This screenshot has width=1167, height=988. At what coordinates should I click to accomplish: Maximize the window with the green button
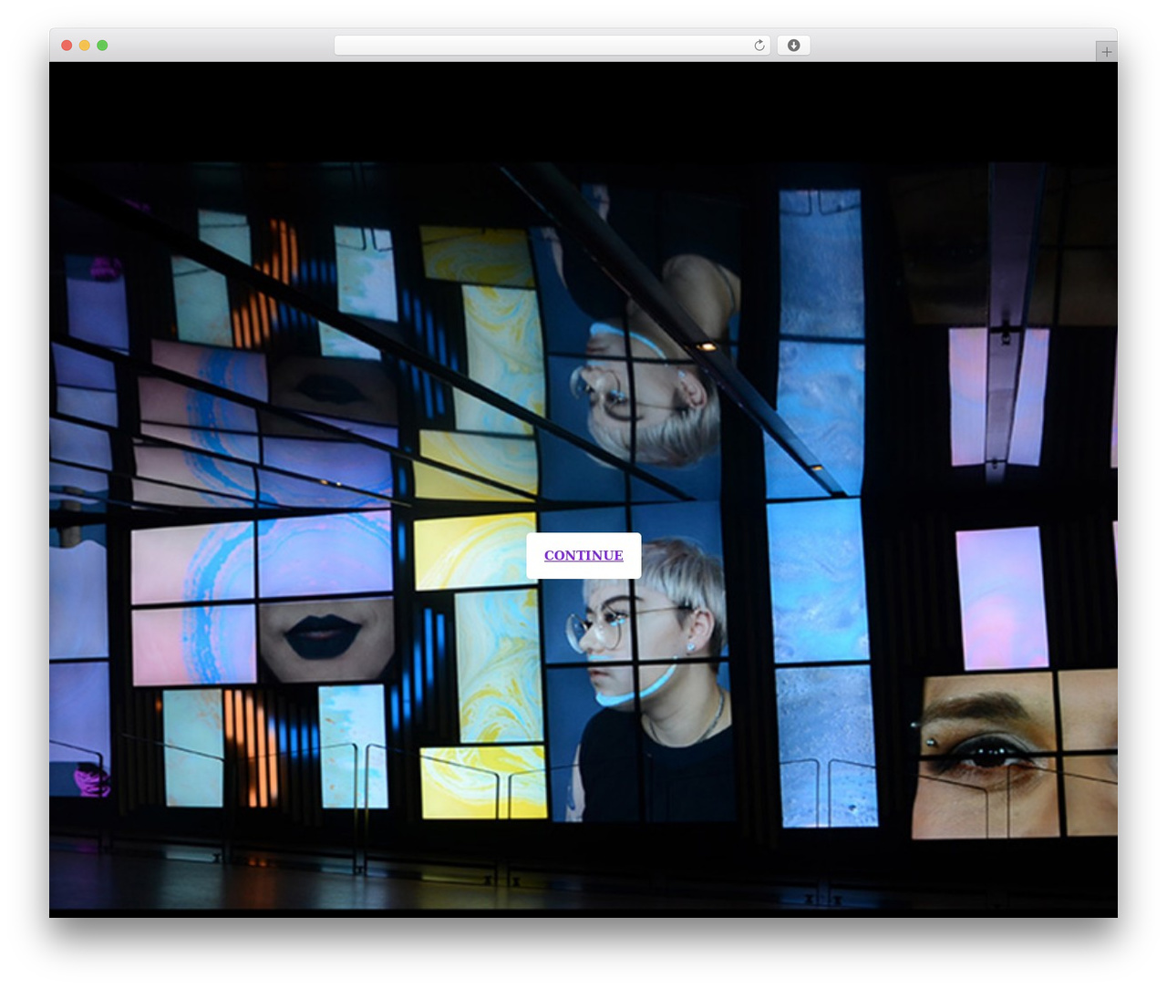(x=102, y=46)
